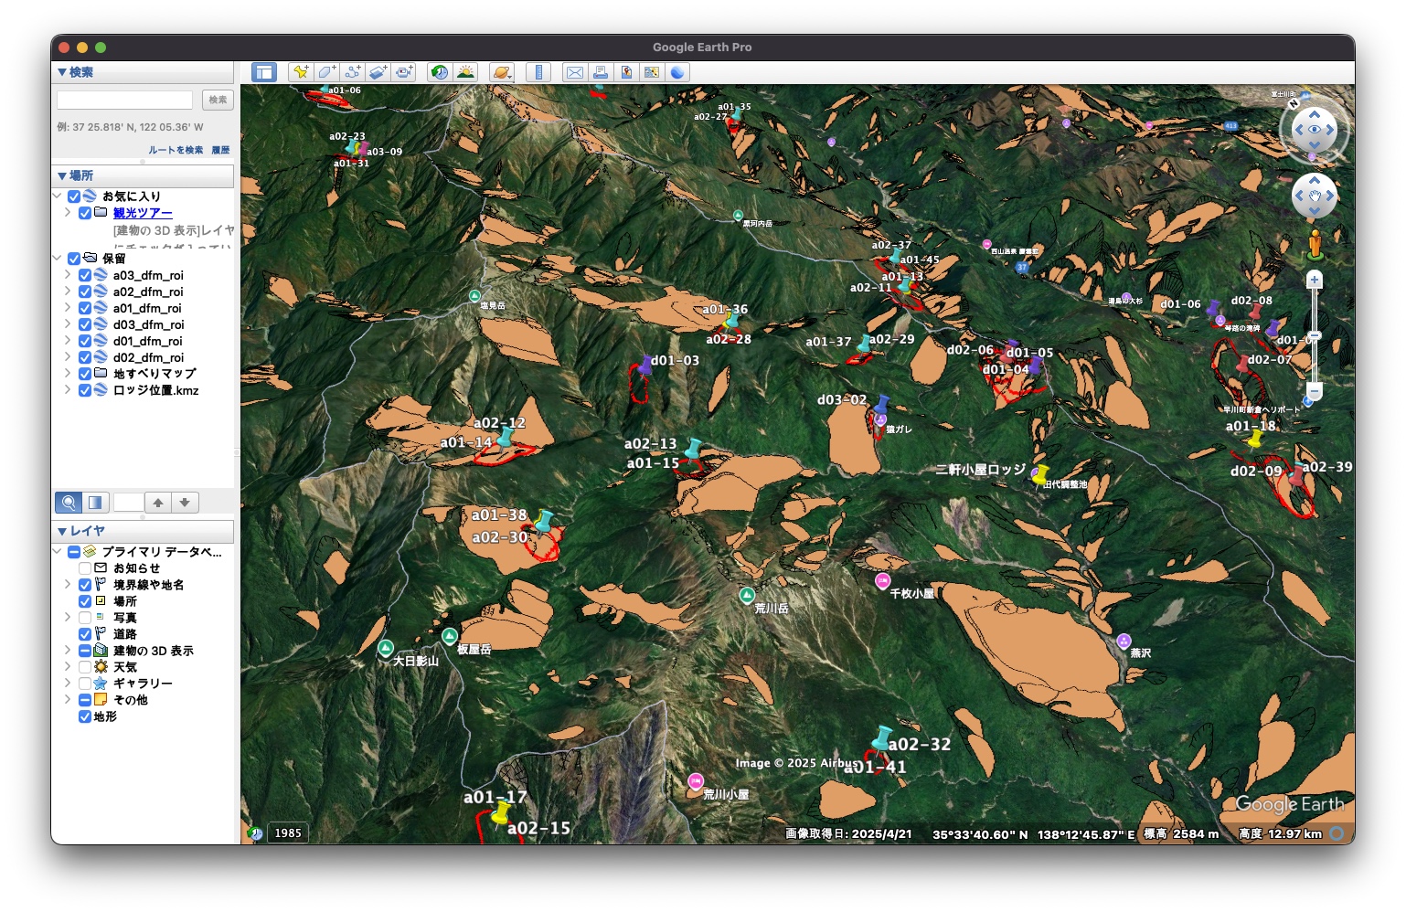The width and height of the screenshot is (1406, 912).
Task: Open the 観光ツアー link
Action: coord(143,213)
